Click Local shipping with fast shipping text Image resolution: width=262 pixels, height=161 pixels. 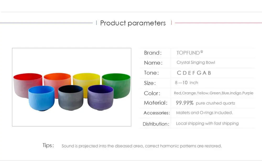click(x=207, y=124)
